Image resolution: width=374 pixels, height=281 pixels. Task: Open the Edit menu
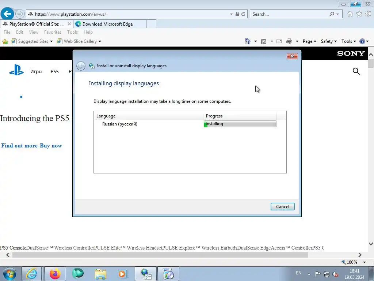click(x=20, y=32)
